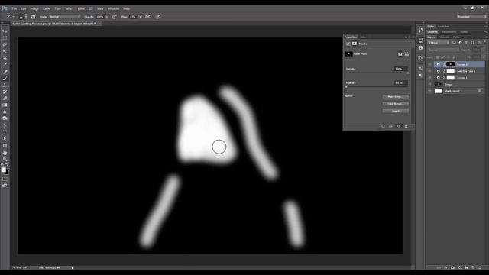Click the Mask Edge button

tap(396, 97)
